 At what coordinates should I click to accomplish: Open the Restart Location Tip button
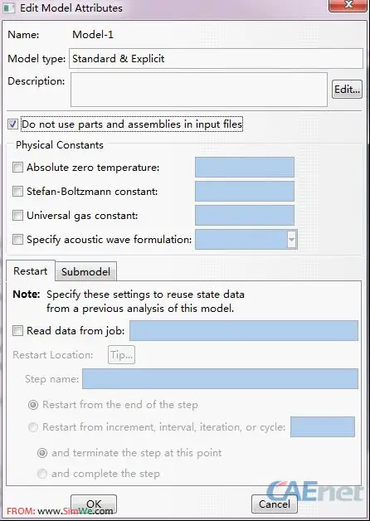[122, 355]
